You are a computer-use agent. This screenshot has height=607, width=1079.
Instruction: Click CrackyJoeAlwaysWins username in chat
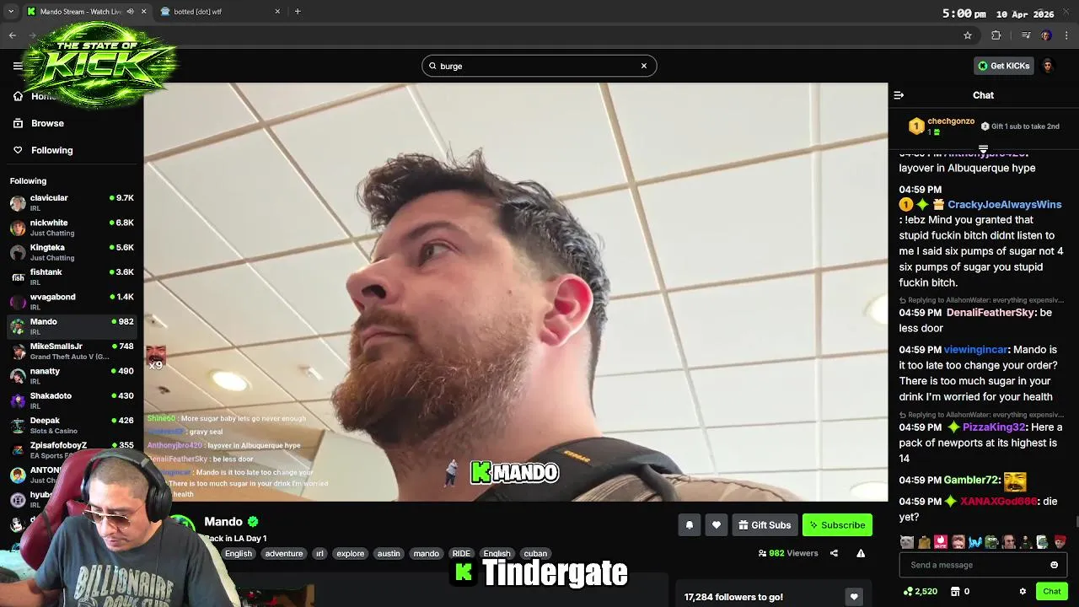[1004, 204]
